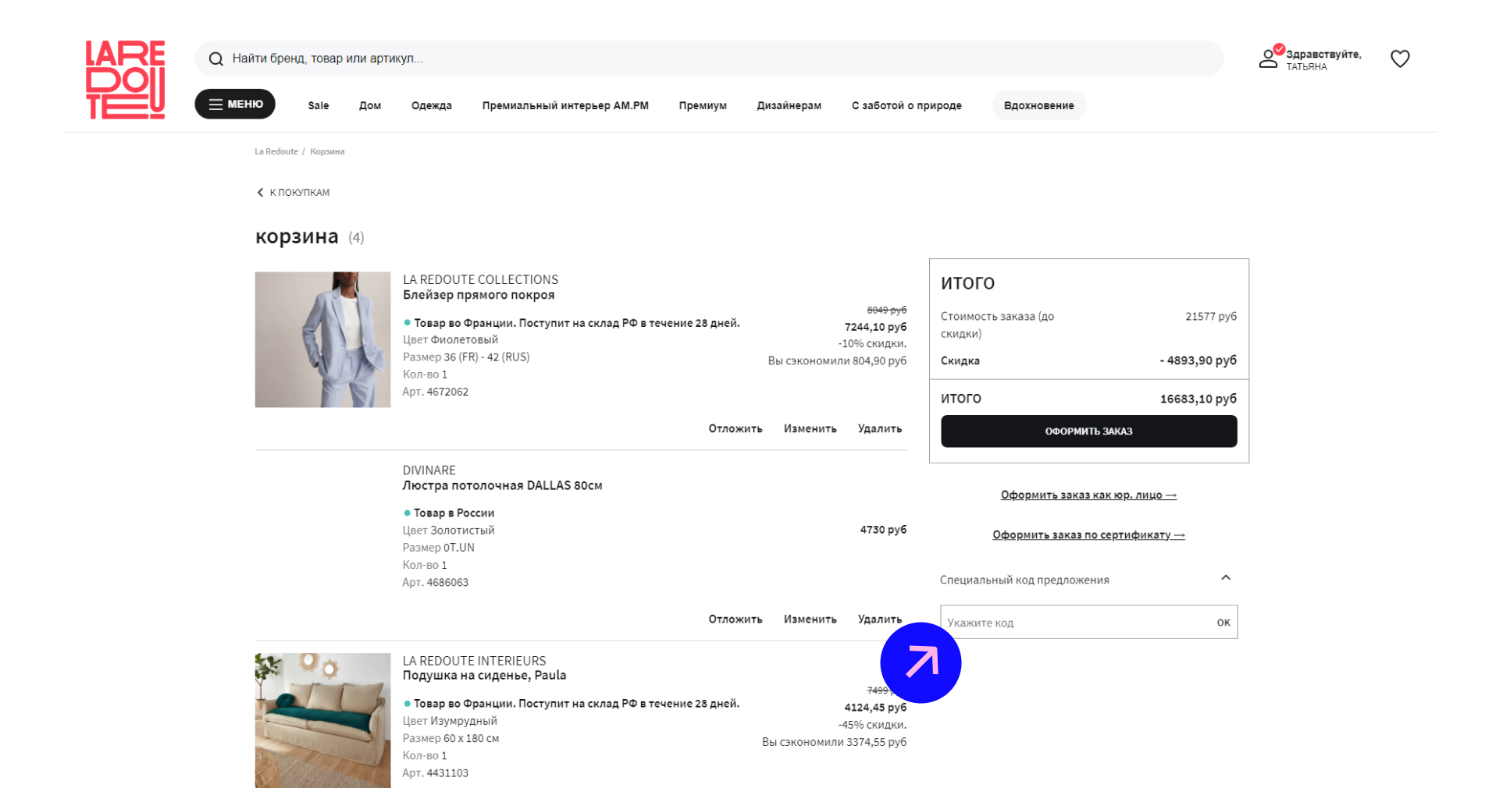Open the Премиум menu item
Viewport: 1510px width, 788px height.
(x=703, y=105)
